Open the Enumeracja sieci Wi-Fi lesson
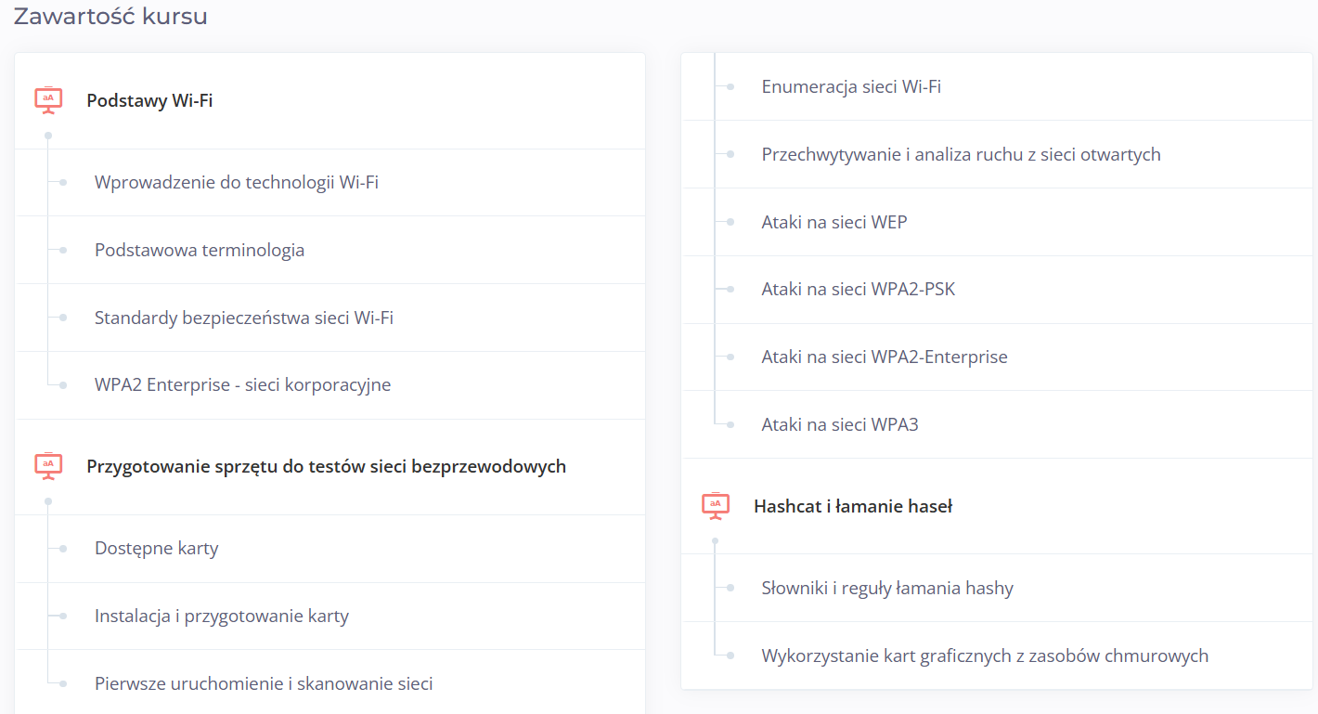Screen dimensions: 1318x714 851,86
